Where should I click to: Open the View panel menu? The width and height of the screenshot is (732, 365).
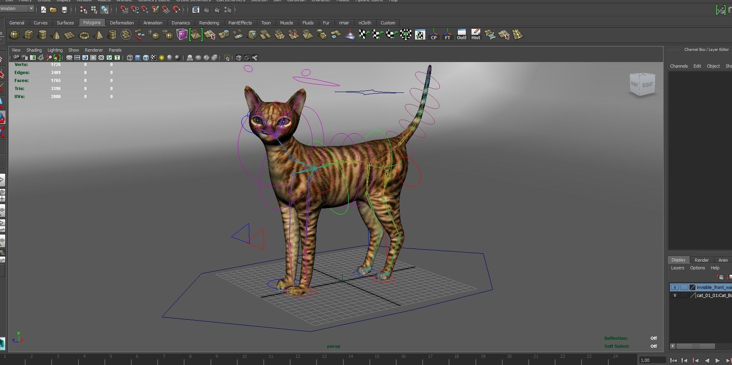[x=16, y=50]
